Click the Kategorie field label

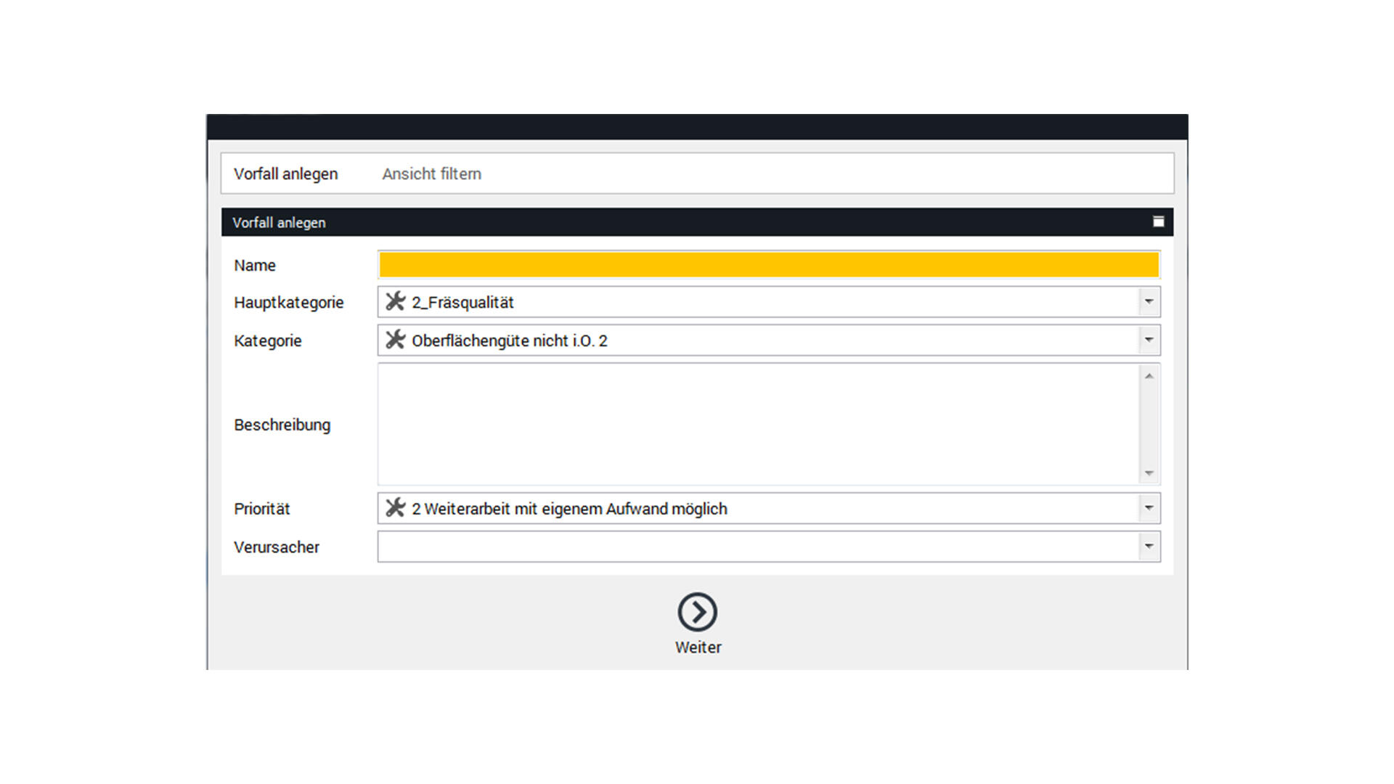pos(267,341)
